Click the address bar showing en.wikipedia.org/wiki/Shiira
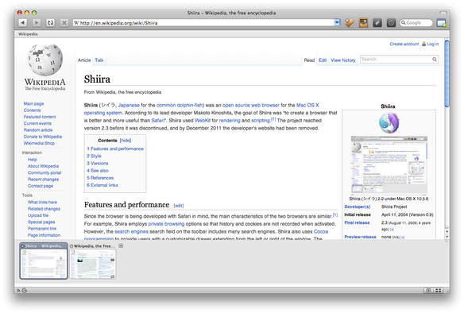464x313 pixels. coord(204,23)
